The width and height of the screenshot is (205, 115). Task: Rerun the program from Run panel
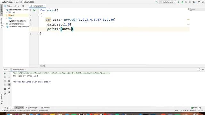(5, 73)
